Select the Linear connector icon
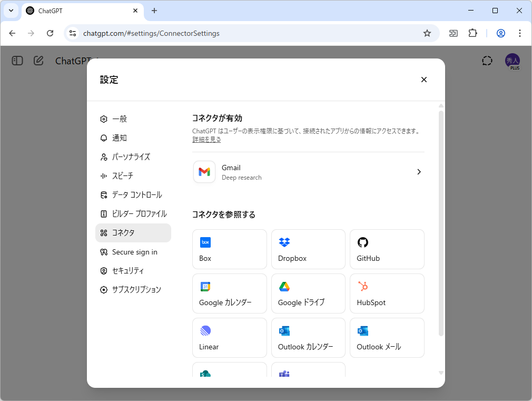The image size is (532, 401). tap(205, 331)
